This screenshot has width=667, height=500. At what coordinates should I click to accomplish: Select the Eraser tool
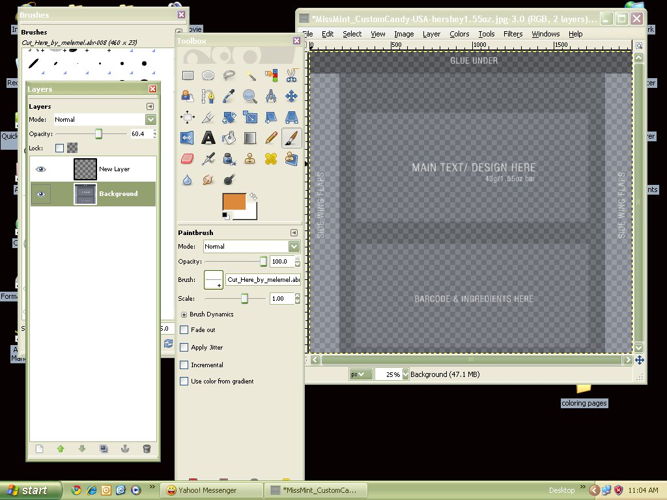pos(188,159)
